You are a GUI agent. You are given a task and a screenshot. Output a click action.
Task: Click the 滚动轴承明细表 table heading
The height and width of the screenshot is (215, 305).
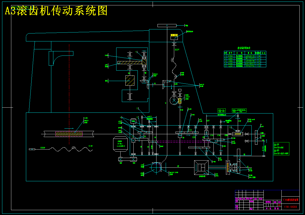(244, 48)
